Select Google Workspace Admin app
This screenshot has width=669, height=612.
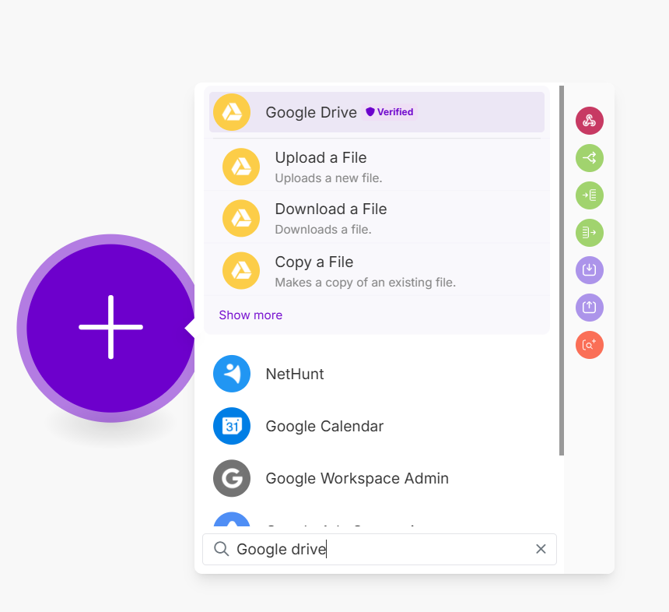point(377,478)
